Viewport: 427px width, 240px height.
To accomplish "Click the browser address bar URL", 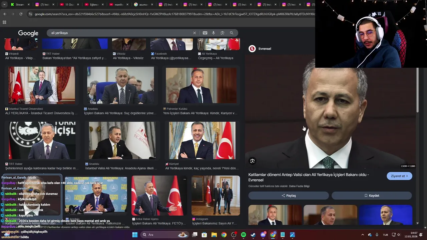I will point(174,14).
